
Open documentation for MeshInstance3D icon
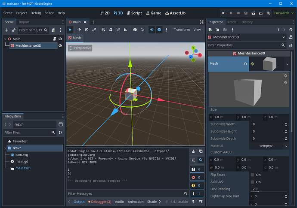(291, 37)
